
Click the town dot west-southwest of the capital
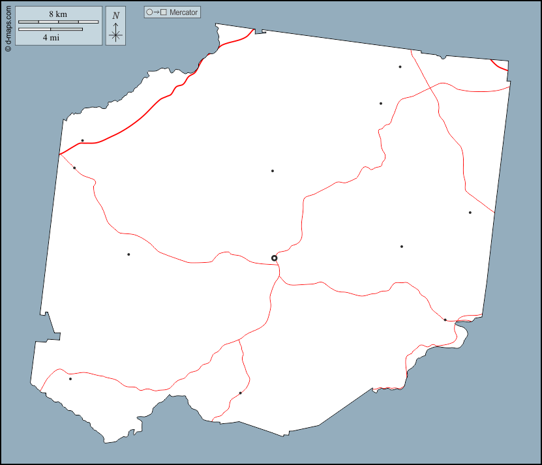tap(128, 254)
